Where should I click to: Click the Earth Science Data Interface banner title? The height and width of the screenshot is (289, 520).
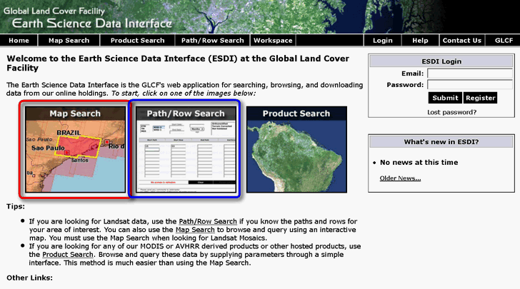(x=92, y=24)
